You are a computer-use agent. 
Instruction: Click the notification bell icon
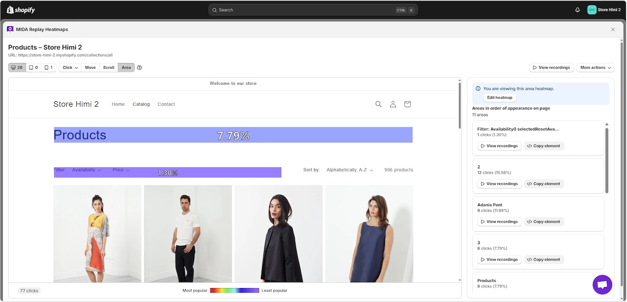[x=577, y=10]
